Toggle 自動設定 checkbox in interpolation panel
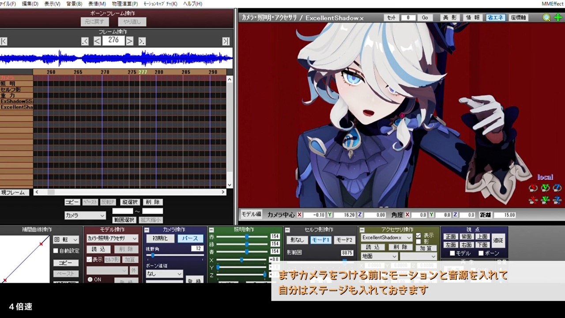The width and height of the screenshot is (565, 318). click(x=56, y=251)
